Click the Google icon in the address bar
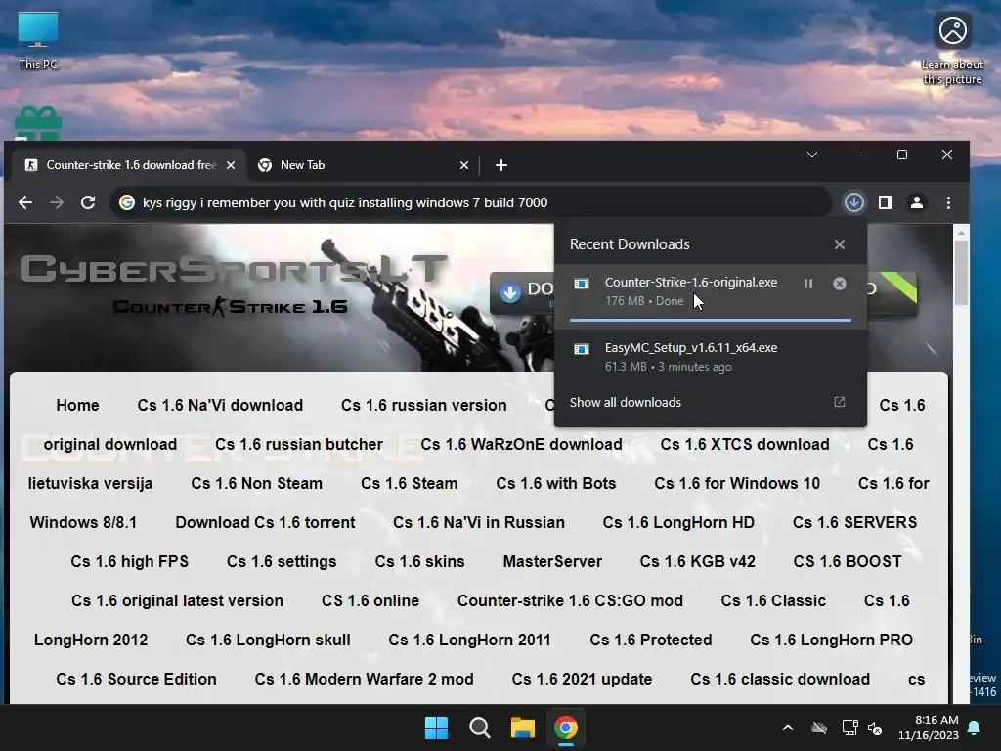The height and width of the screenshot is (751, 1001). pyautogui.click(x=127, y=202)
